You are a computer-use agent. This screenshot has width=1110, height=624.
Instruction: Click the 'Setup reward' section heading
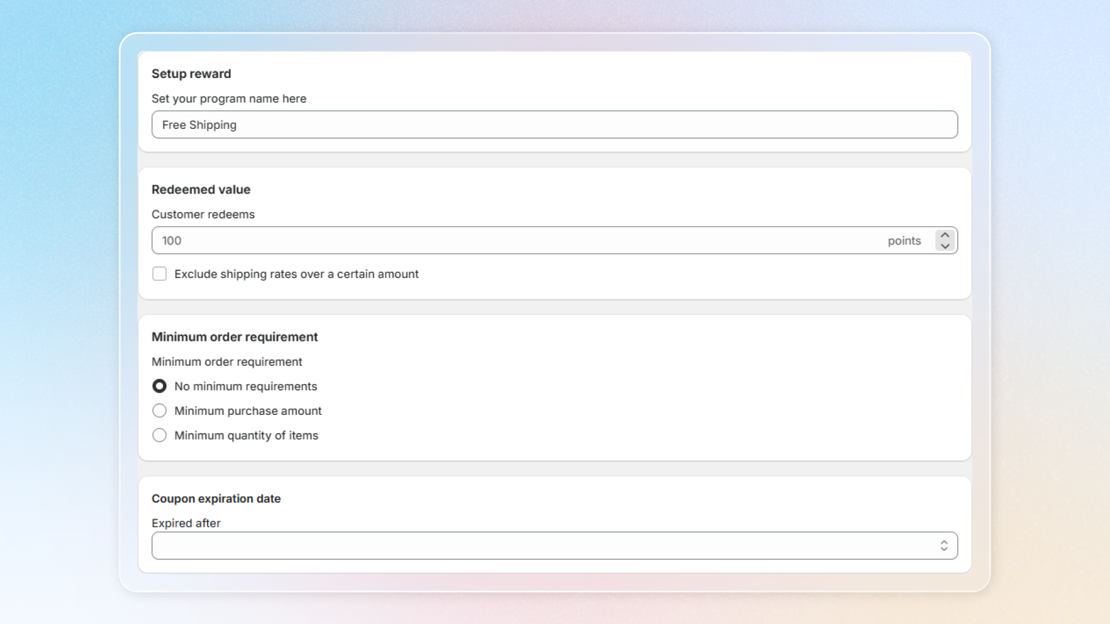click(191, 74)
